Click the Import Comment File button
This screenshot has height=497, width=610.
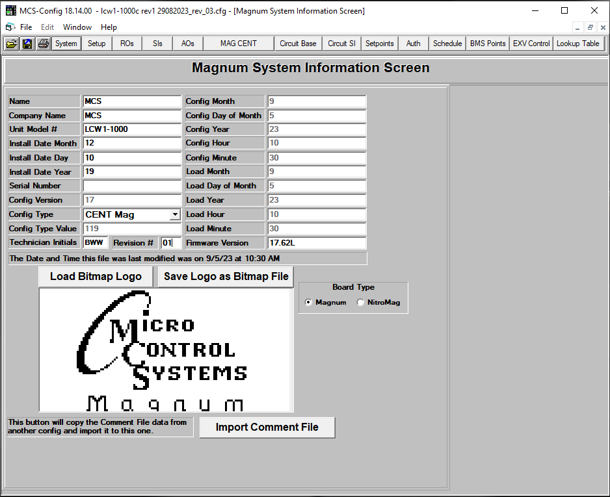tap(267, 427)
